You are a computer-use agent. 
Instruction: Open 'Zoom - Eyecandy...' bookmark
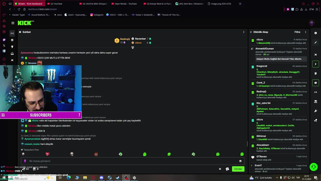tap(76, 15)
